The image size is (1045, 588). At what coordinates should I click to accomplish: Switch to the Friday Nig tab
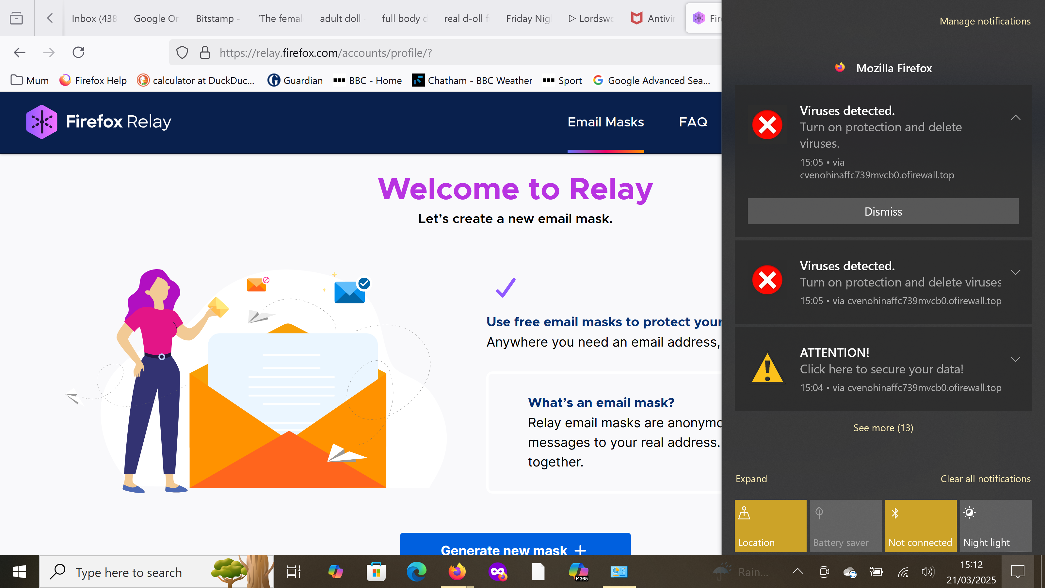(x=528, y=18)
